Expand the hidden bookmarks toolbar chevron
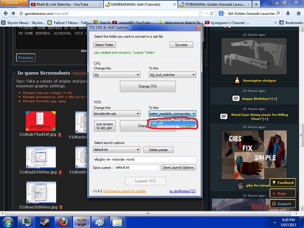The width and height of the screenshot is (304, 228). point(275,23)
